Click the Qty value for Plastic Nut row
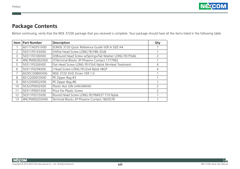Viewport: 240px width, 169px height. point(157,86)
